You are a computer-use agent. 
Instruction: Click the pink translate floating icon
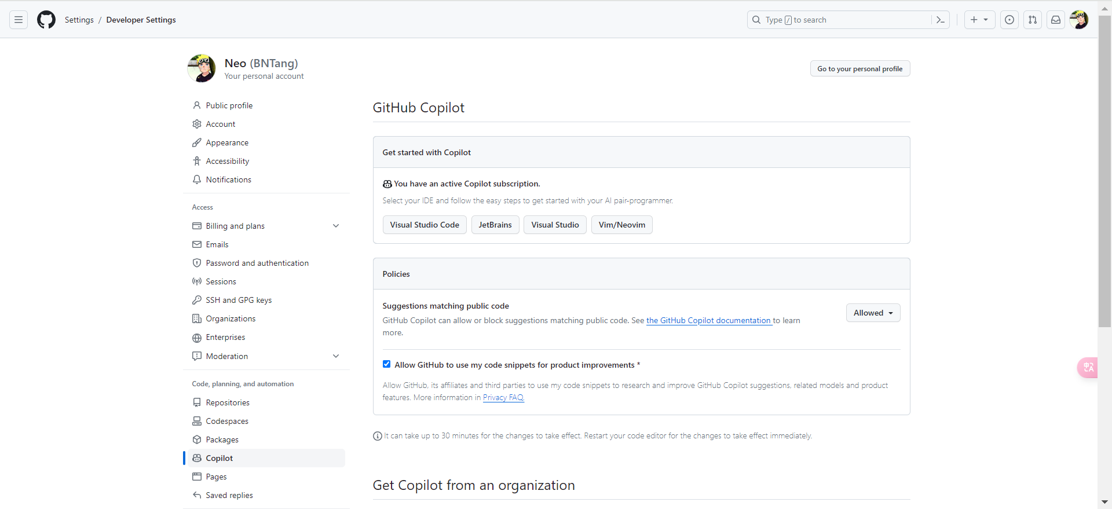point(1088,368)
